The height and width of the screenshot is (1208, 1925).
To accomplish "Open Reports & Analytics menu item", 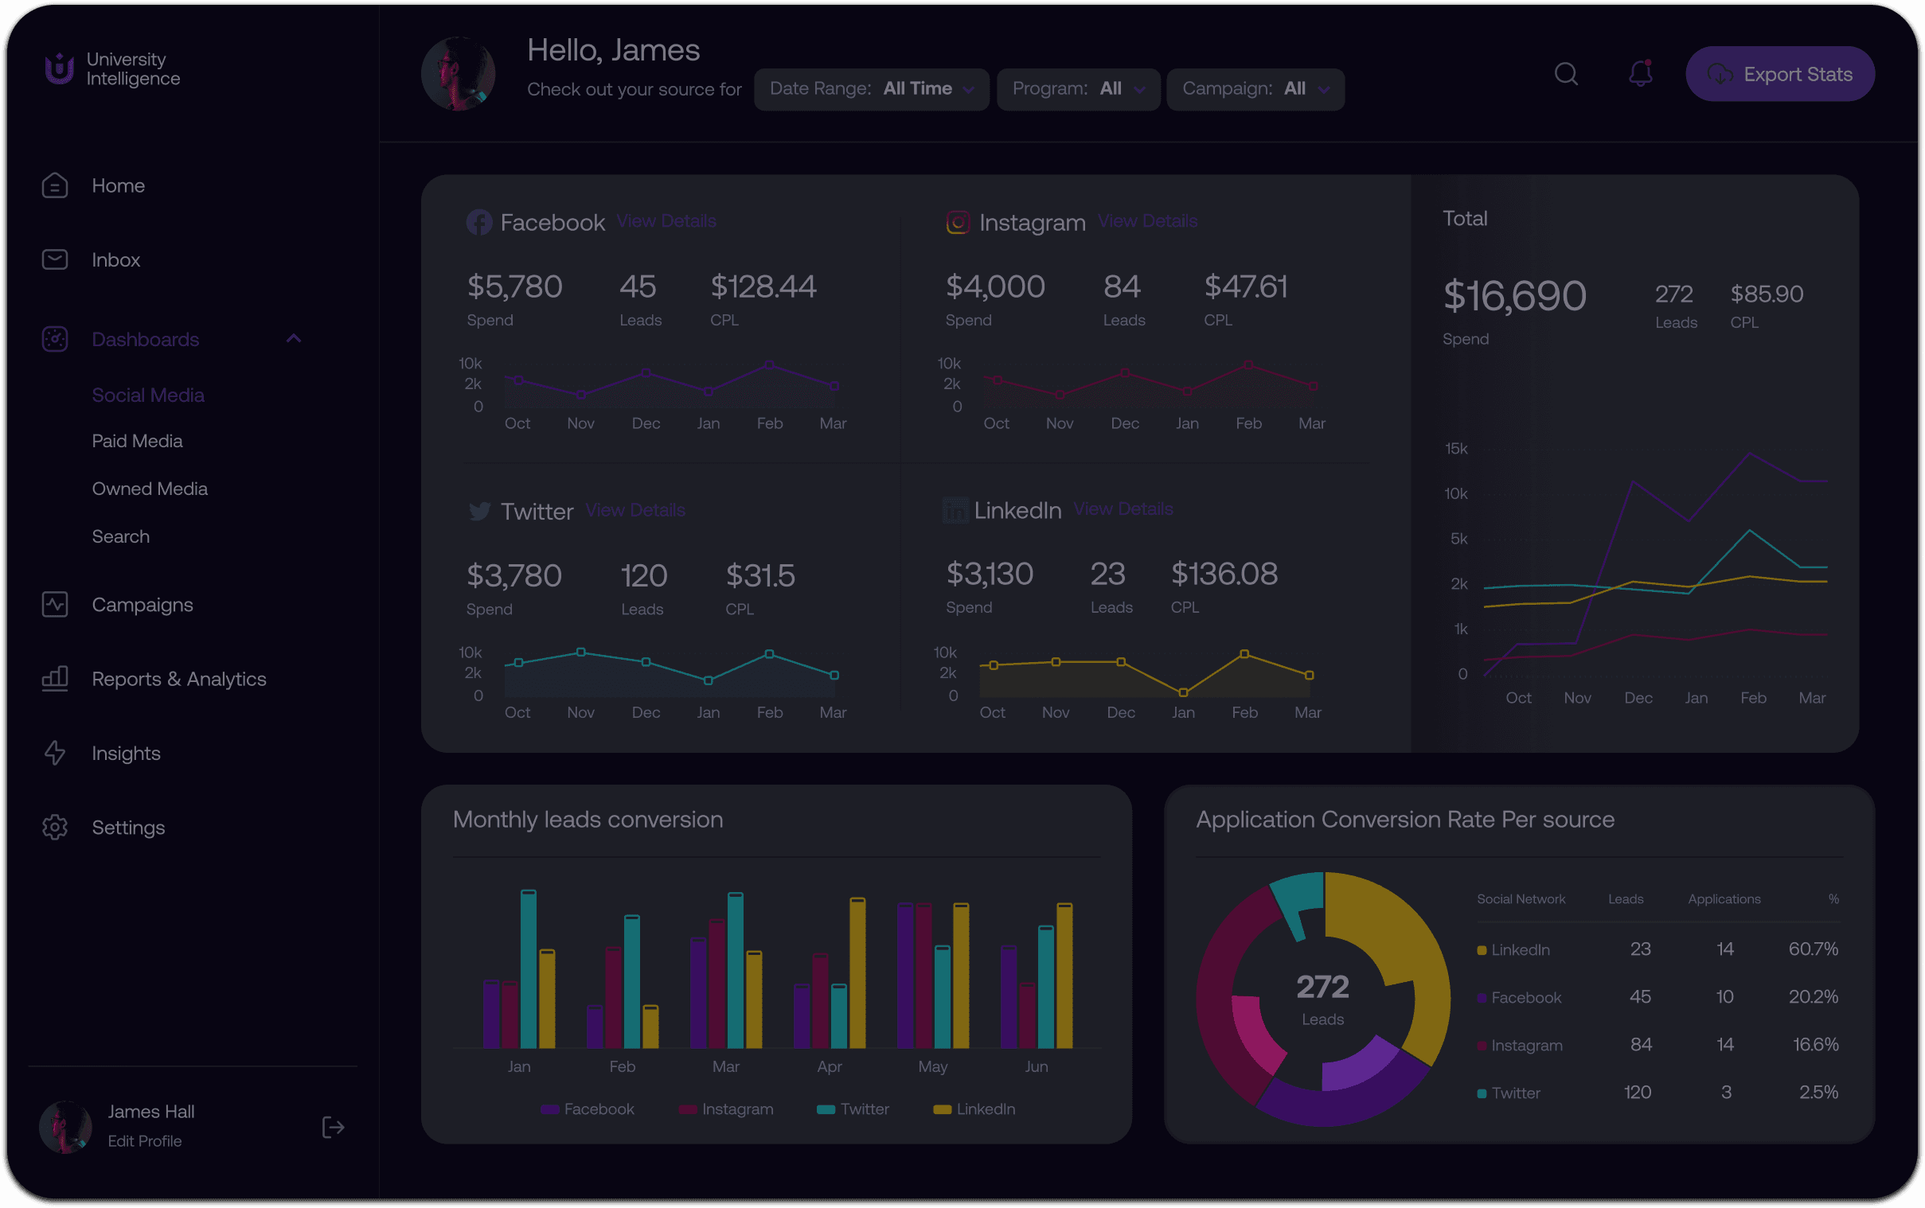I will click(178, 679).
